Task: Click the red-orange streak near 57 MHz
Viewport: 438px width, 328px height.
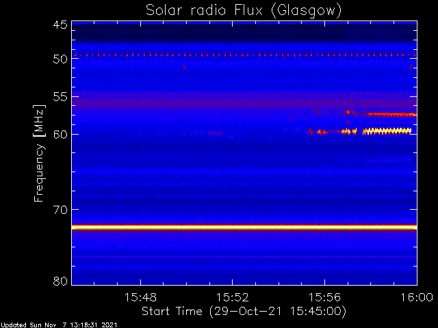Action: click(x=392, y=114)
